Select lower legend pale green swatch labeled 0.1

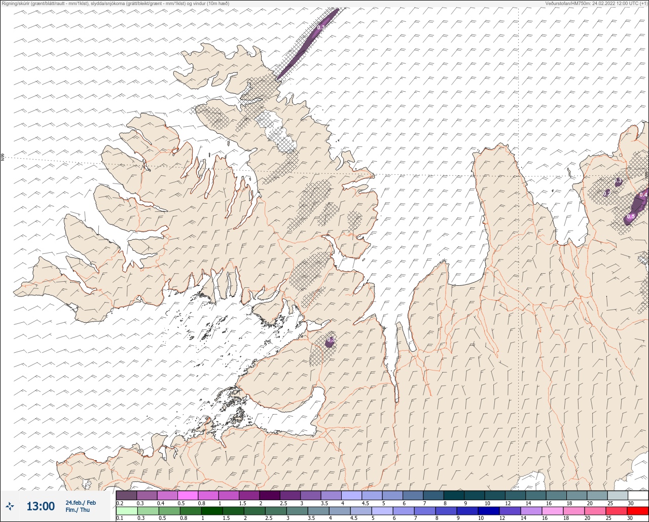[127, 511]
